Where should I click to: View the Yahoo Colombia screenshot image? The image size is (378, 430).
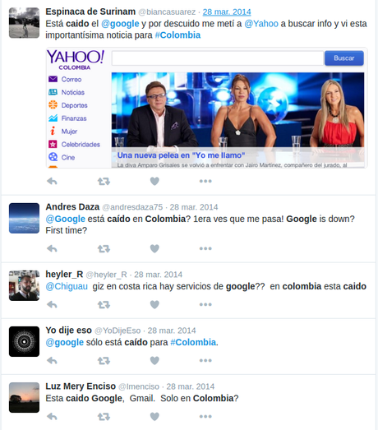[x=207, y=108]
